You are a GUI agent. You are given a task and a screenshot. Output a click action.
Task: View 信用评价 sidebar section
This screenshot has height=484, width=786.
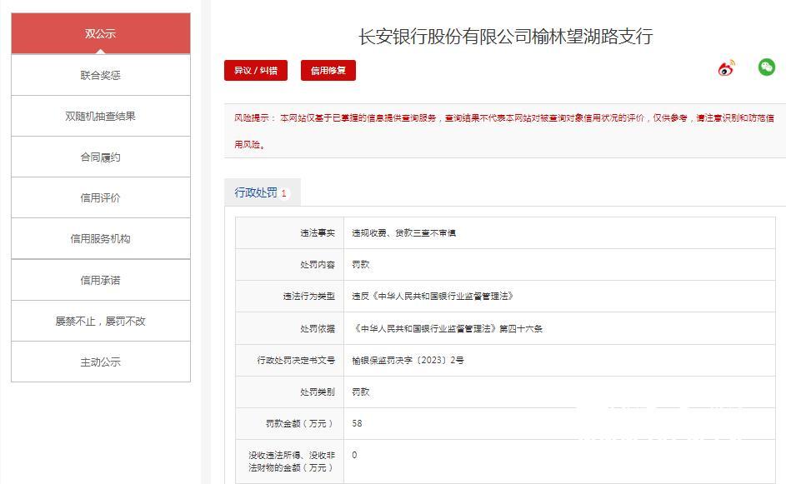click(101, 198)
